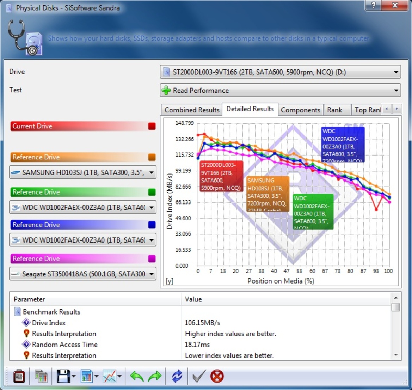This screenshot has width=412, height=390.
Task: Click the orange Reference Drive color swatch
Action: 152,157
